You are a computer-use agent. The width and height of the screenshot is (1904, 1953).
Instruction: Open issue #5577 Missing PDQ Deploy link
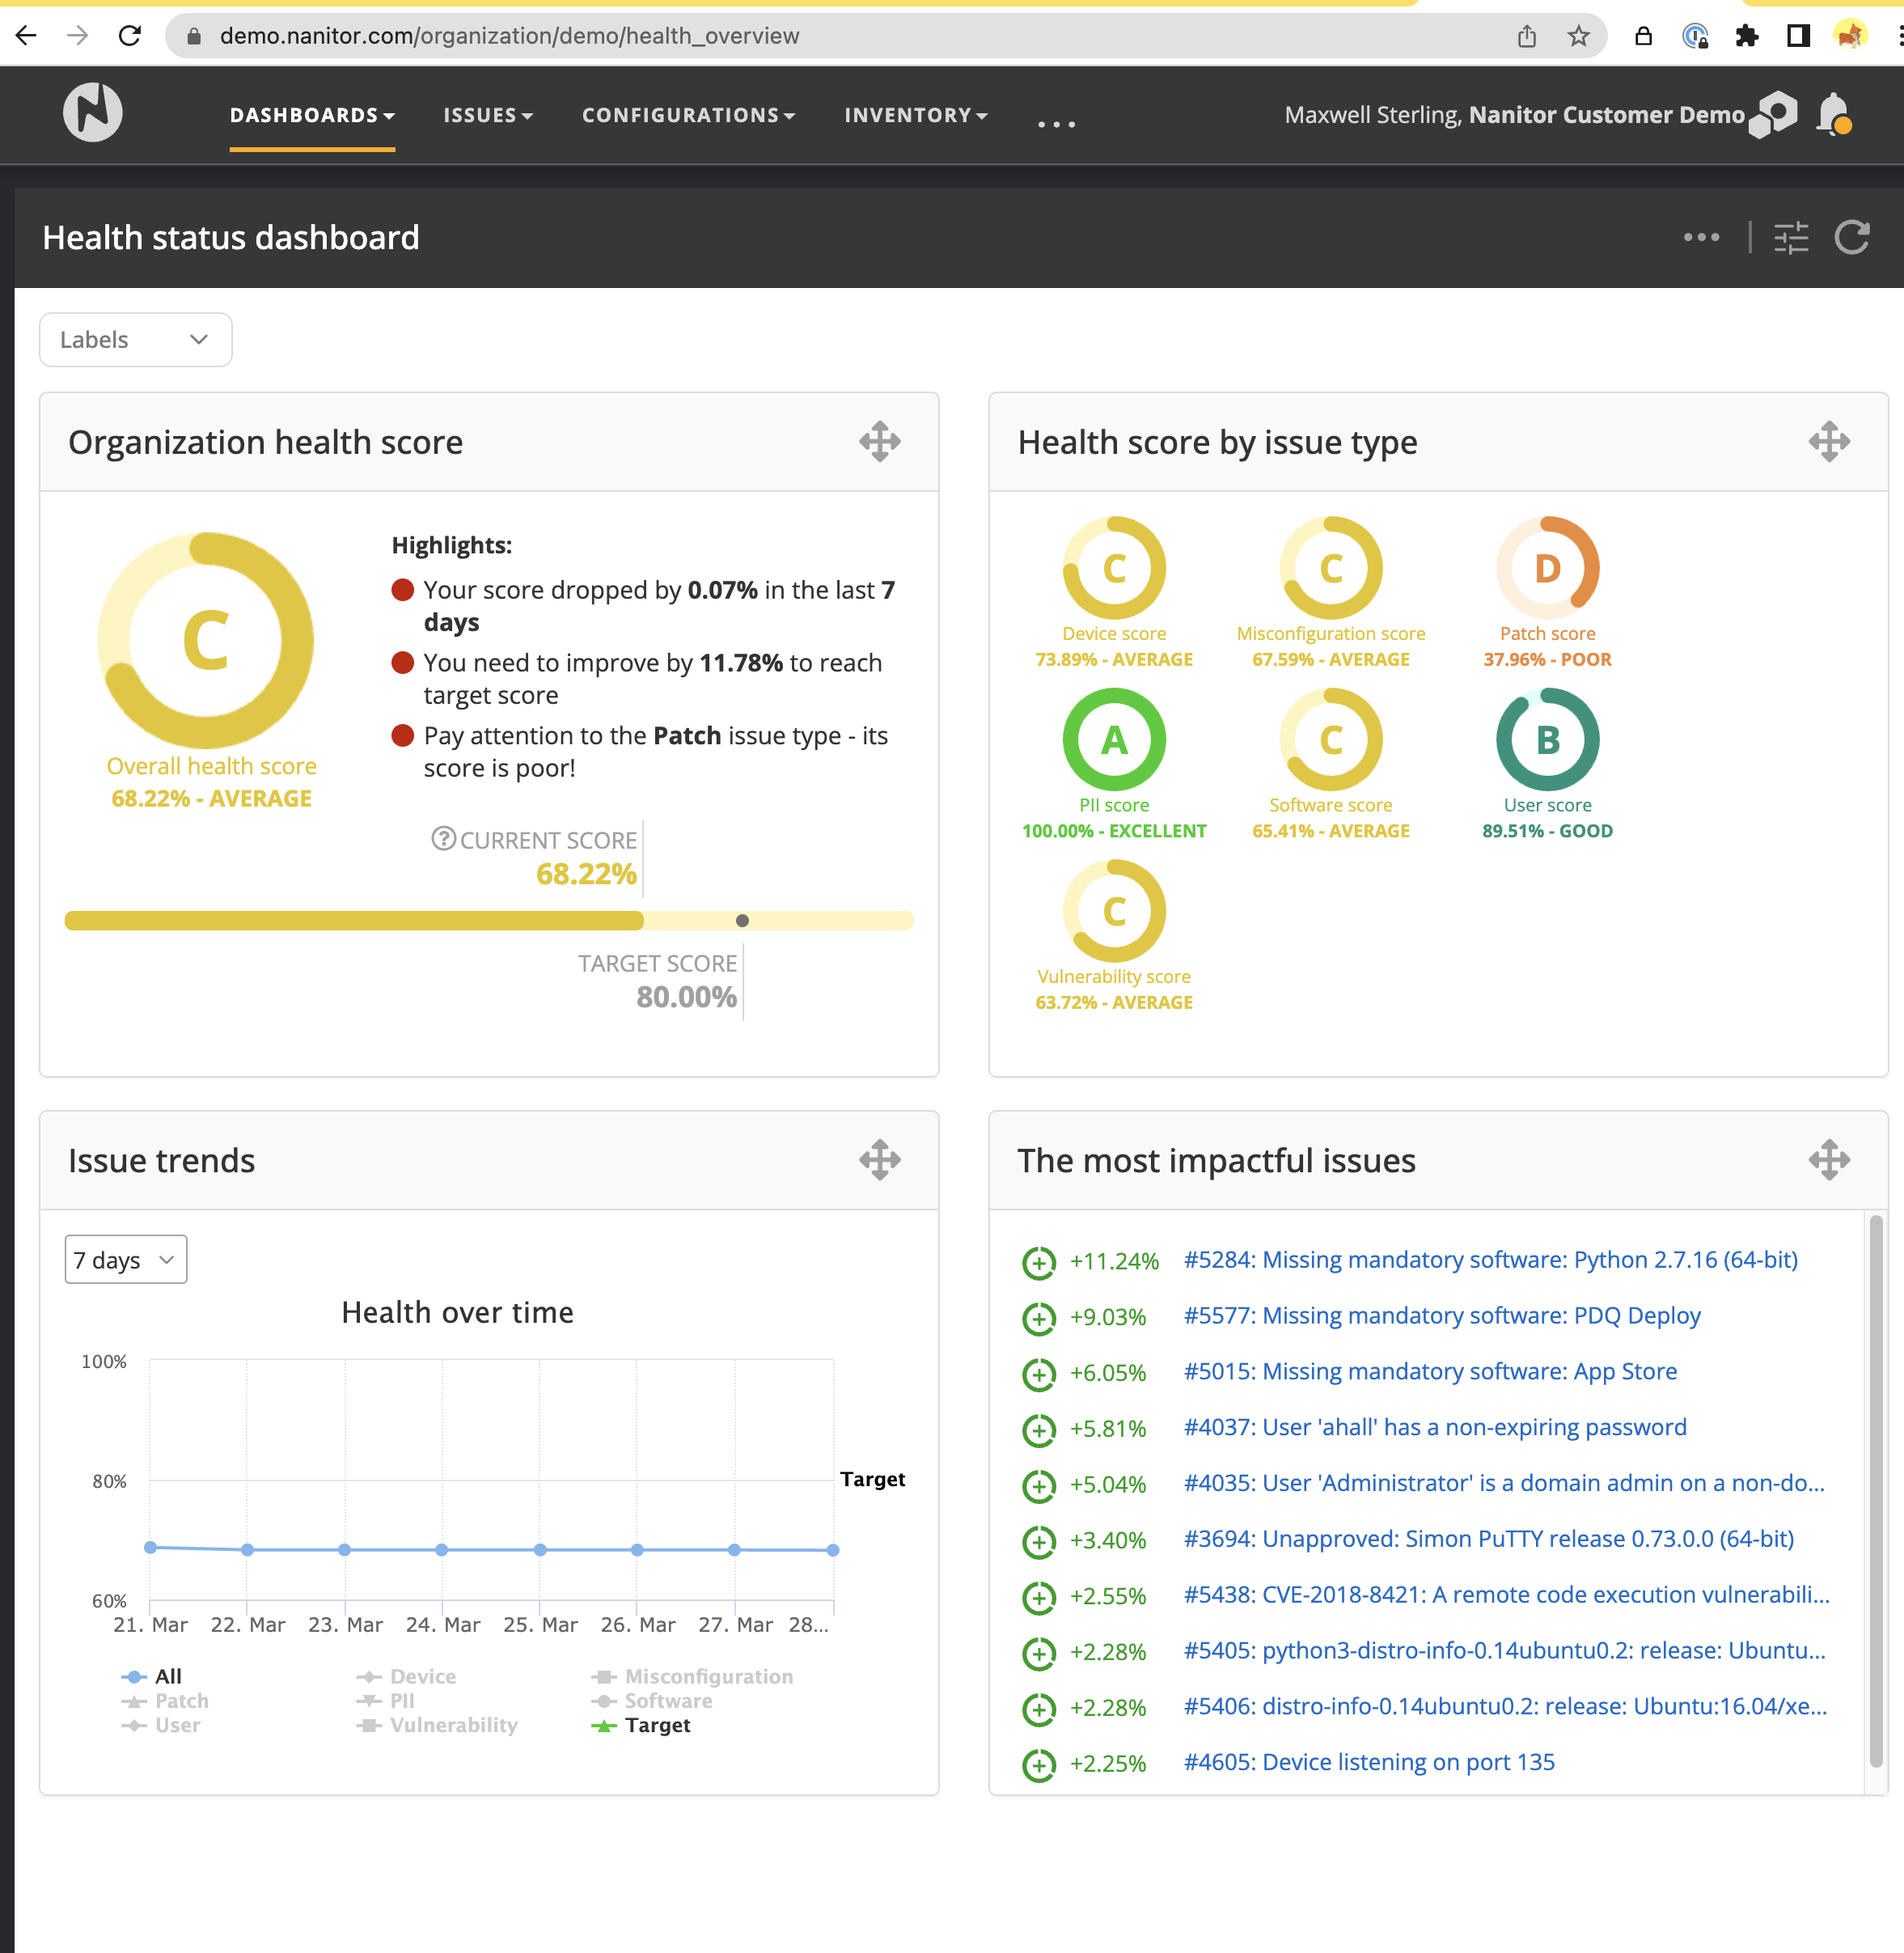(1441, 1316)
